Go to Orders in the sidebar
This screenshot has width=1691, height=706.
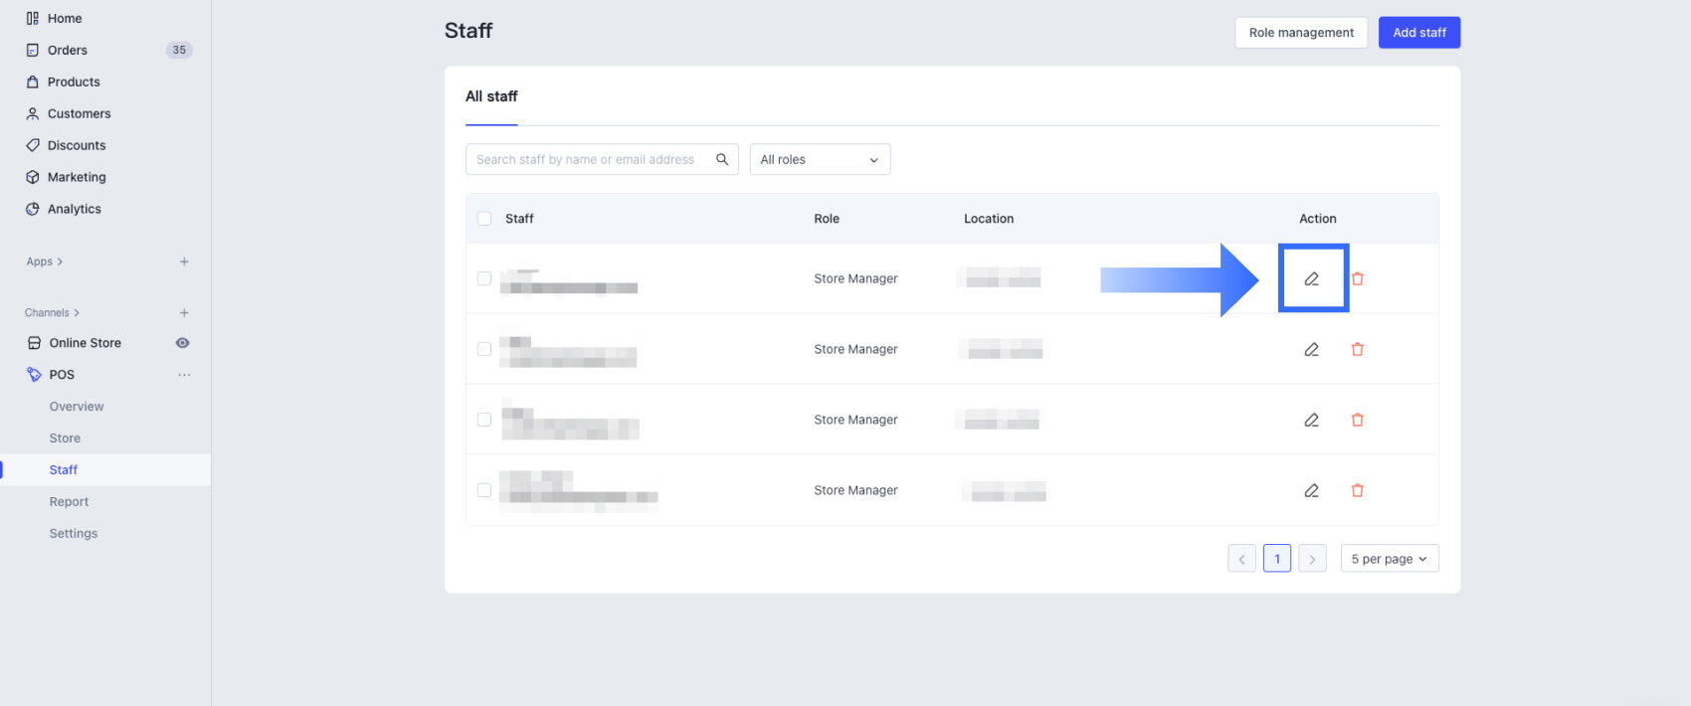point(68,50)
